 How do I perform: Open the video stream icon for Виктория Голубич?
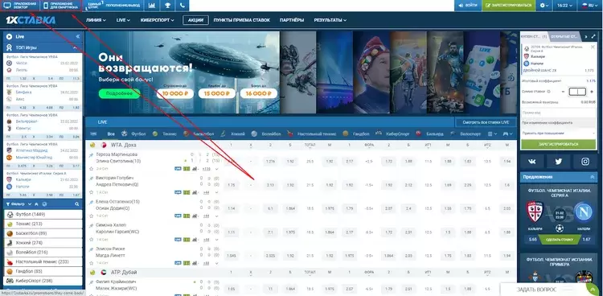(178, 192)
